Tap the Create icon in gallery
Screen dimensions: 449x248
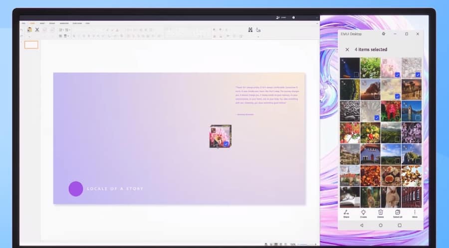[363, 213]
